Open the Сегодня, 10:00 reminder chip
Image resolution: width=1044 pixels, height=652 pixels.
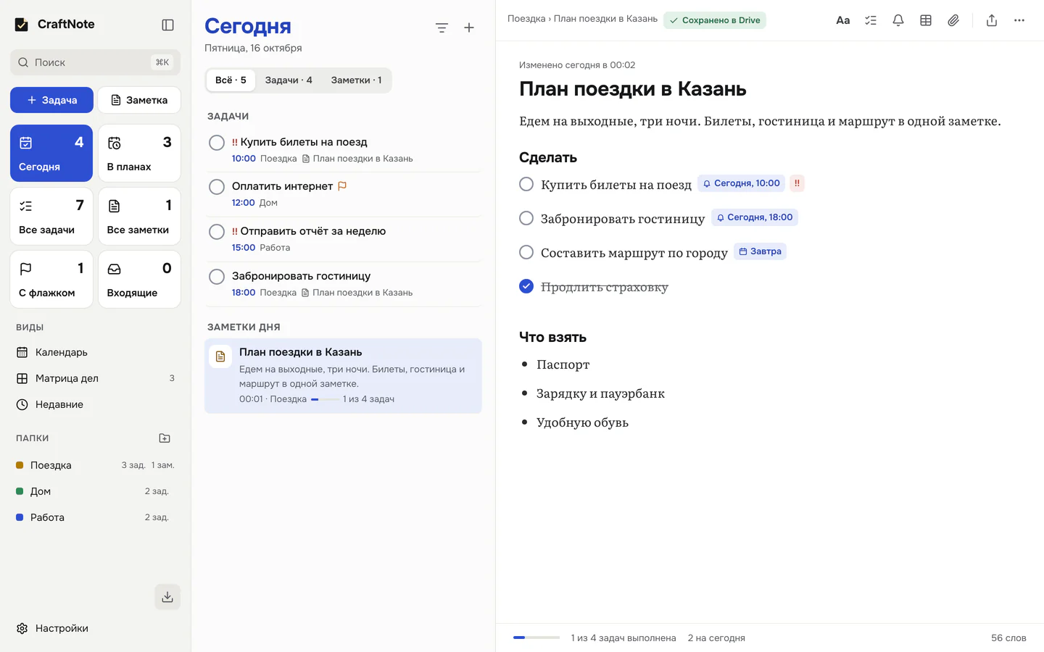click(x=741, y=183)
